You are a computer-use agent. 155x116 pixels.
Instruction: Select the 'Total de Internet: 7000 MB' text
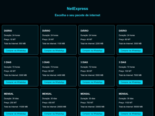[x=130, y=75]
